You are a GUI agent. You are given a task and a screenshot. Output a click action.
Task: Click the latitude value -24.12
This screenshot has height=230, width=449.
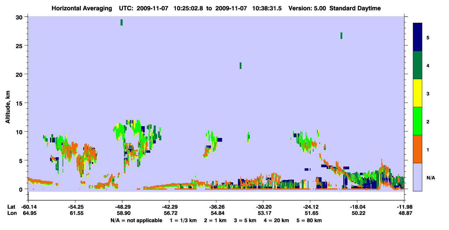pos(310,207)
